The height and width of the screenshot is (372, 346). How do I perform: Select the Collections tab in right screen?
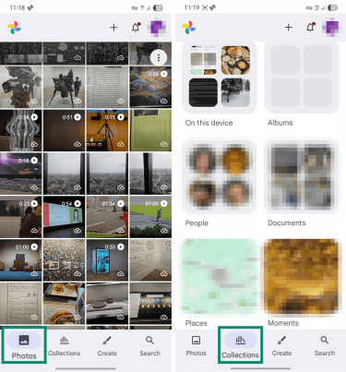point(240,345)
